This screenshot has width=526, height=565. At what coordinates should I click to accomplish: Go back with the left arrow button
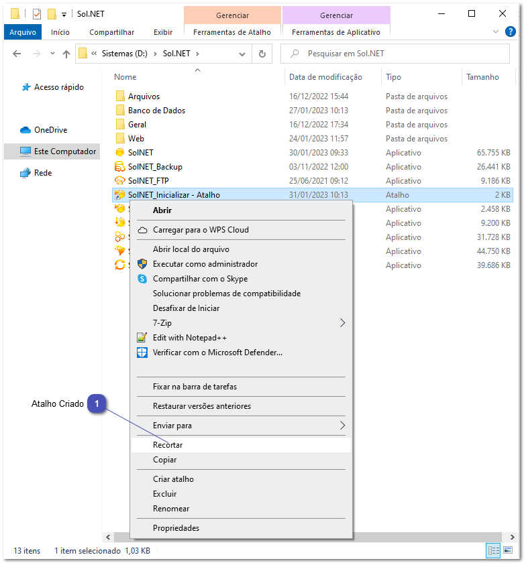[x=17, y=54]
